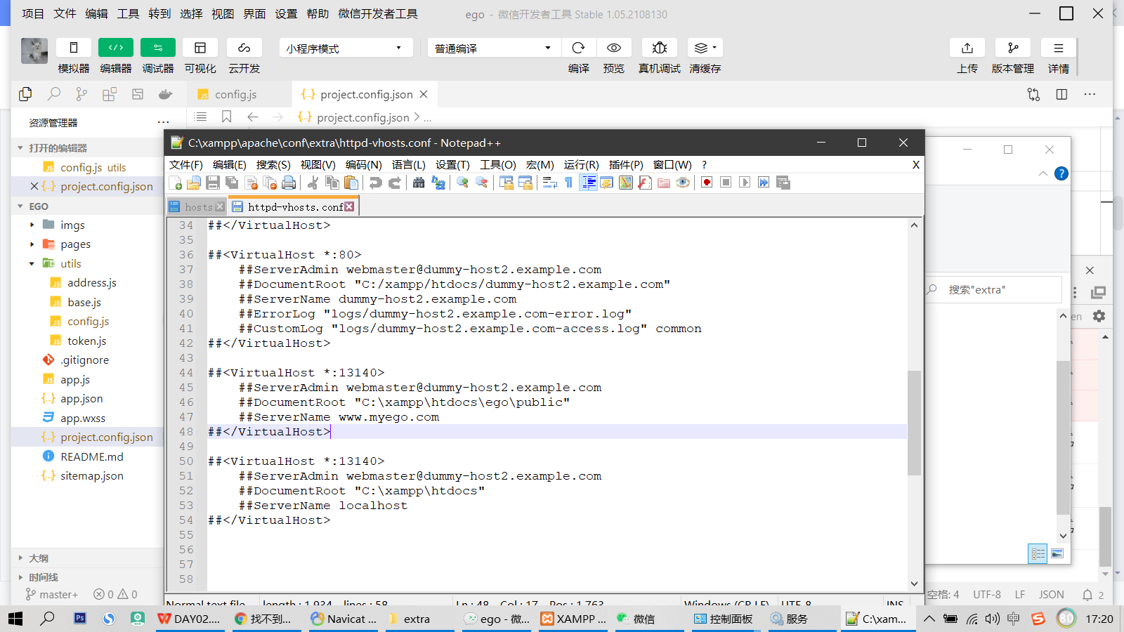Viewport: 1124px width, 632px height.
Task: Open address.js in the file tree
Action: pyautogui.click(x=91, y=283)
